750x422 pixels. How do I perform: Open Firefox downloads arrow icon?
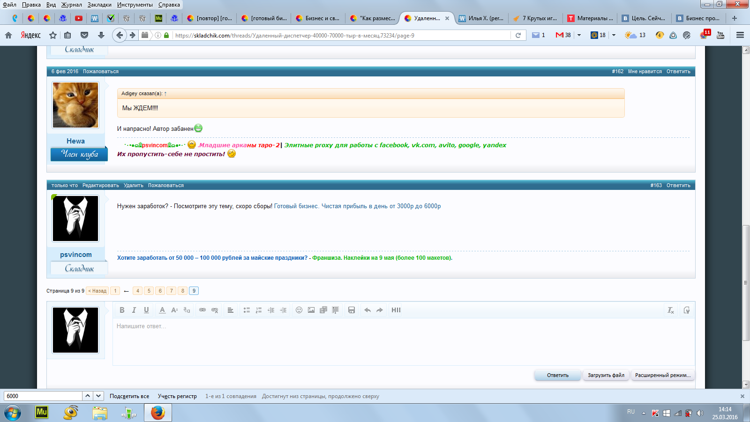coord(101,35)
